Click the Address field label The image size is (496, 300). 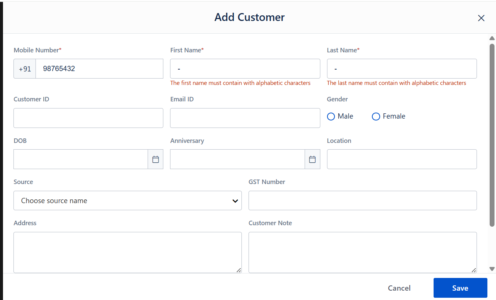(x=25, y=223)
